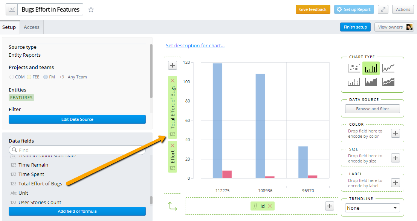This screenshot has width=417, height=221.
Task: Open the Set description for chart link
Action: point(195,45)
